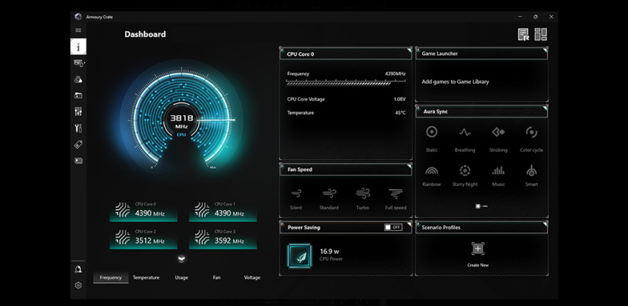The height and width of the screenshot is (306, 628).
Task: Click the Power Saving leaf icon
Action: (299, 256)
